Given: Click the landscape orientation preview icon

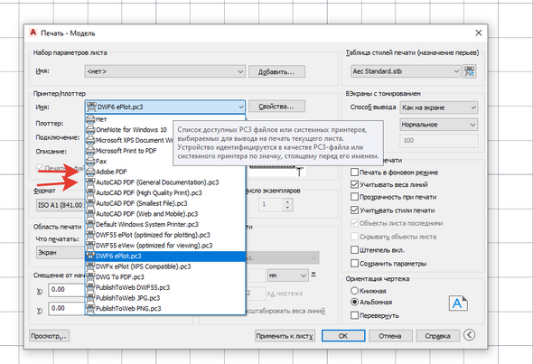Looking at the screenshot, I should pos(458,303).
